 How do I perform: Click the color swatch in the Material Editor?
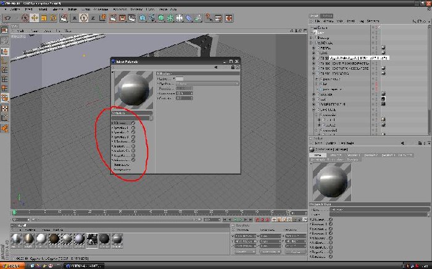coord(180,79)
